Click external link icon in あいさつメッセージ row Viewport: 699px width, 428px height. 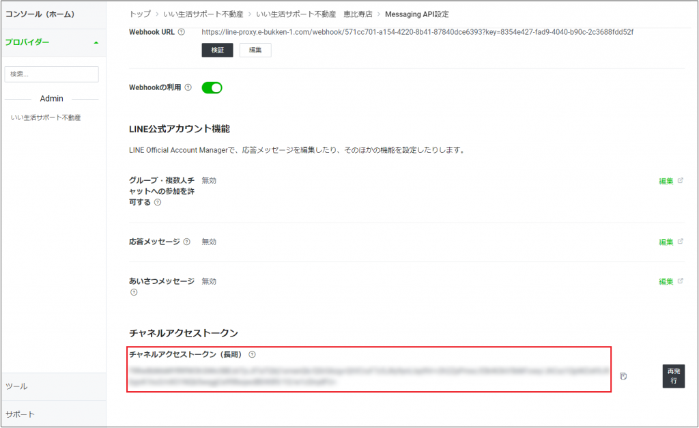coord(681,281)
